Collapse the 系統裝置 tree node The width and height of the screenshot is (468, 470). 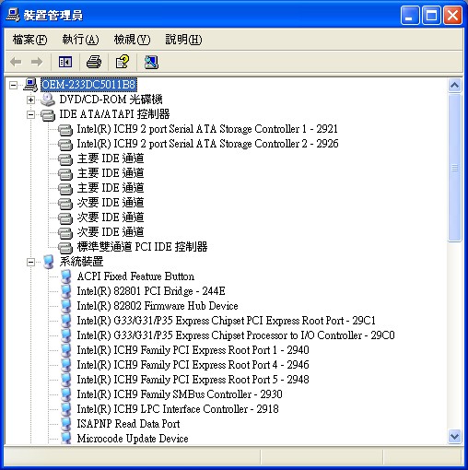30,262
